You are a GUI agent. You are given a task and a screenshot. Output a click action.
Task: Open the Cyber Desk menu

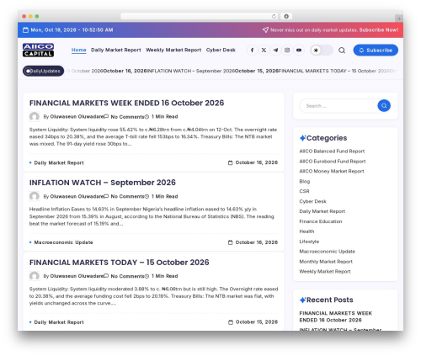[x=221, y=50]
